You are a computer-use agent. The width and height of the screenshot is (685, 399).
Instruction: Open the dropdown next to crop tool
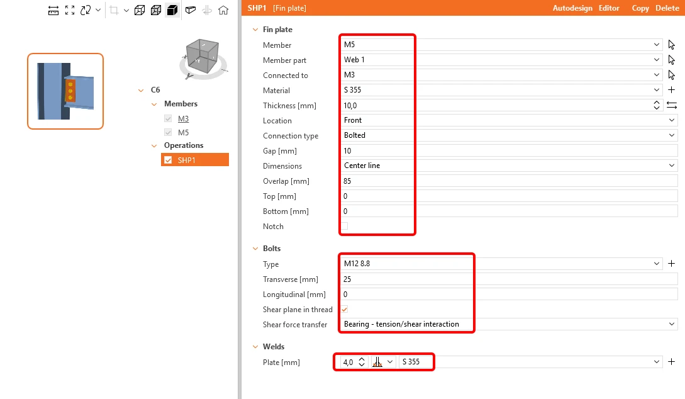coord(126,11)
